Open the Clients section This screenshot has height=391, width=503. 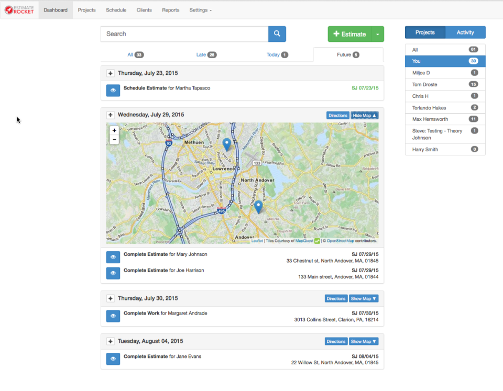[144, 9]
